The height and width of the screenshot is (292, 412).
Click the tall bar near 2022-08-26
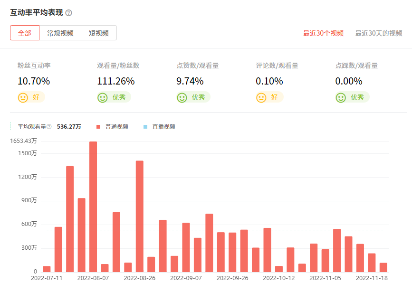tap(140, 216)
